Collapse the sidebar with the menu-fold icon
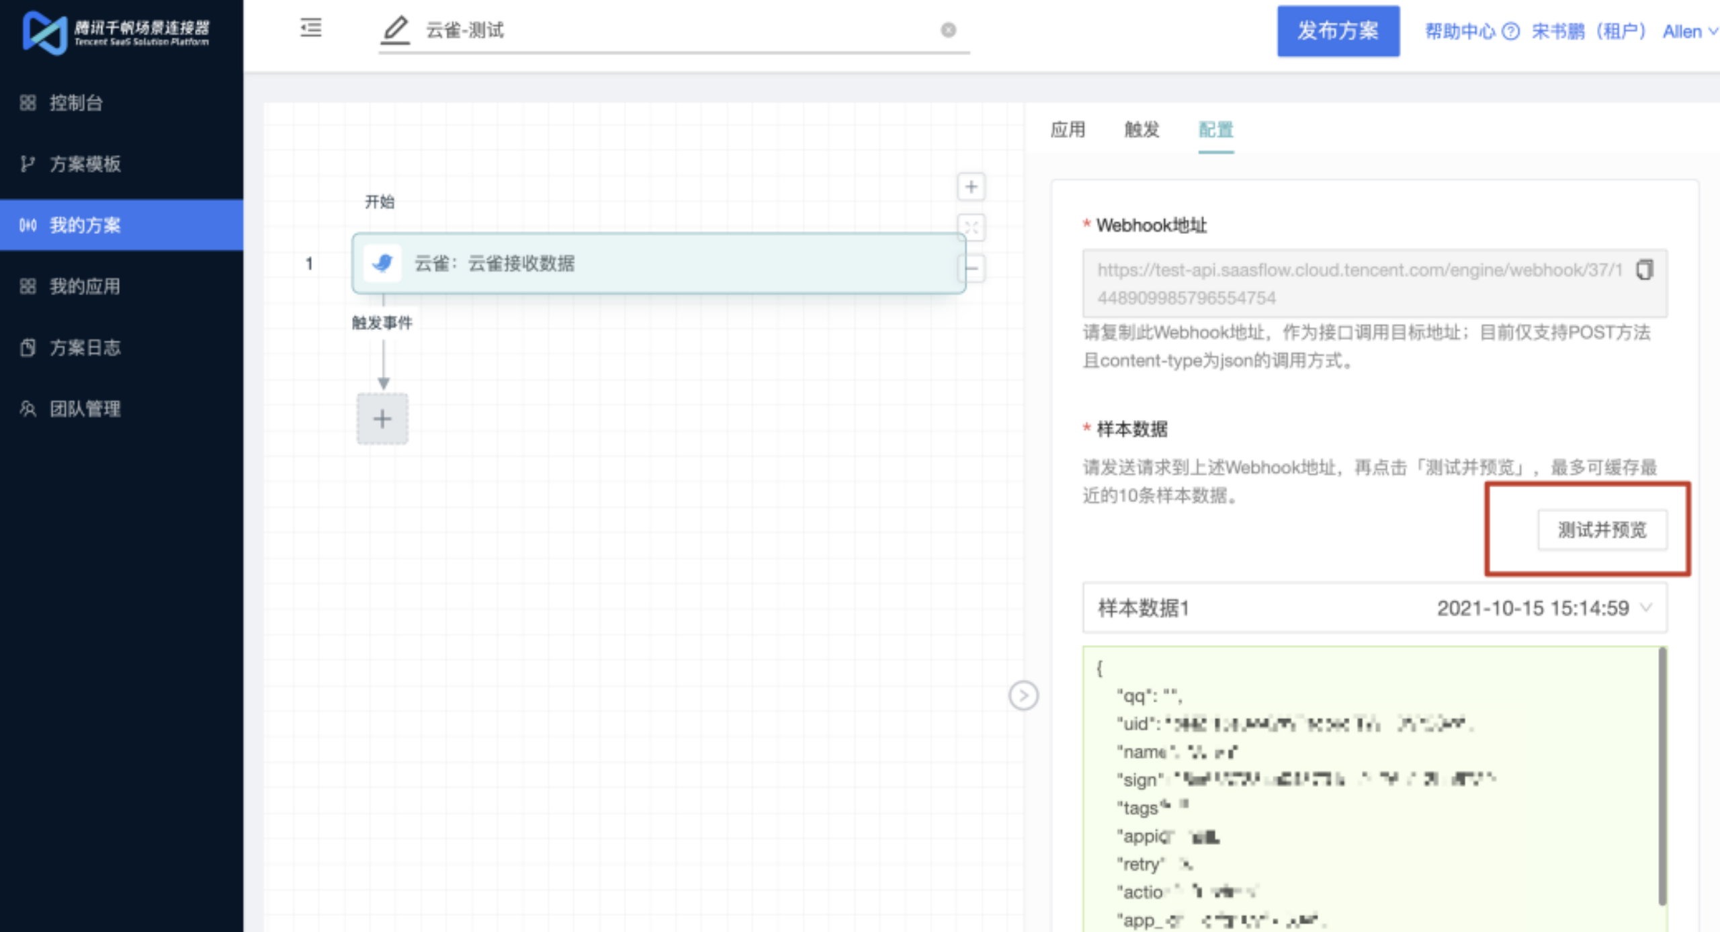 (x=310, y=28)
